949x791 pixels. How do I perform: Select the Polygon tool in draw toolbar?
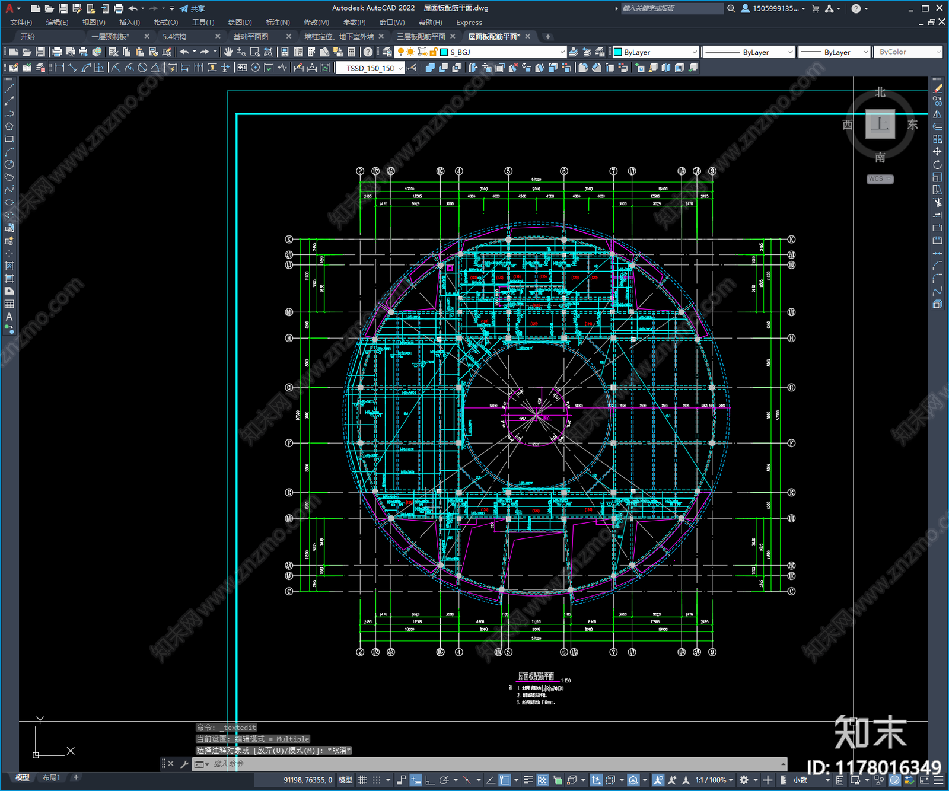click(9, 126)
